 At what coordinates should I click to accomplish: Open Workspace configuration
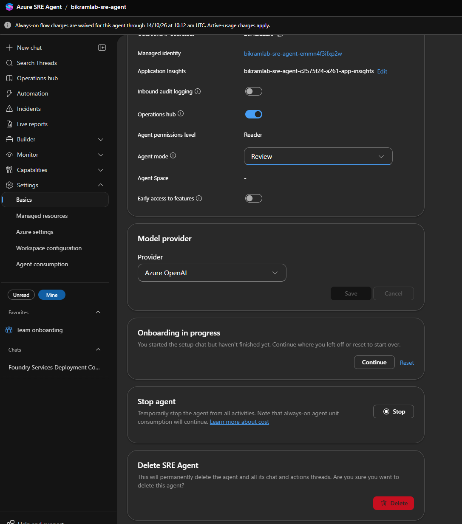coord(49,248)
